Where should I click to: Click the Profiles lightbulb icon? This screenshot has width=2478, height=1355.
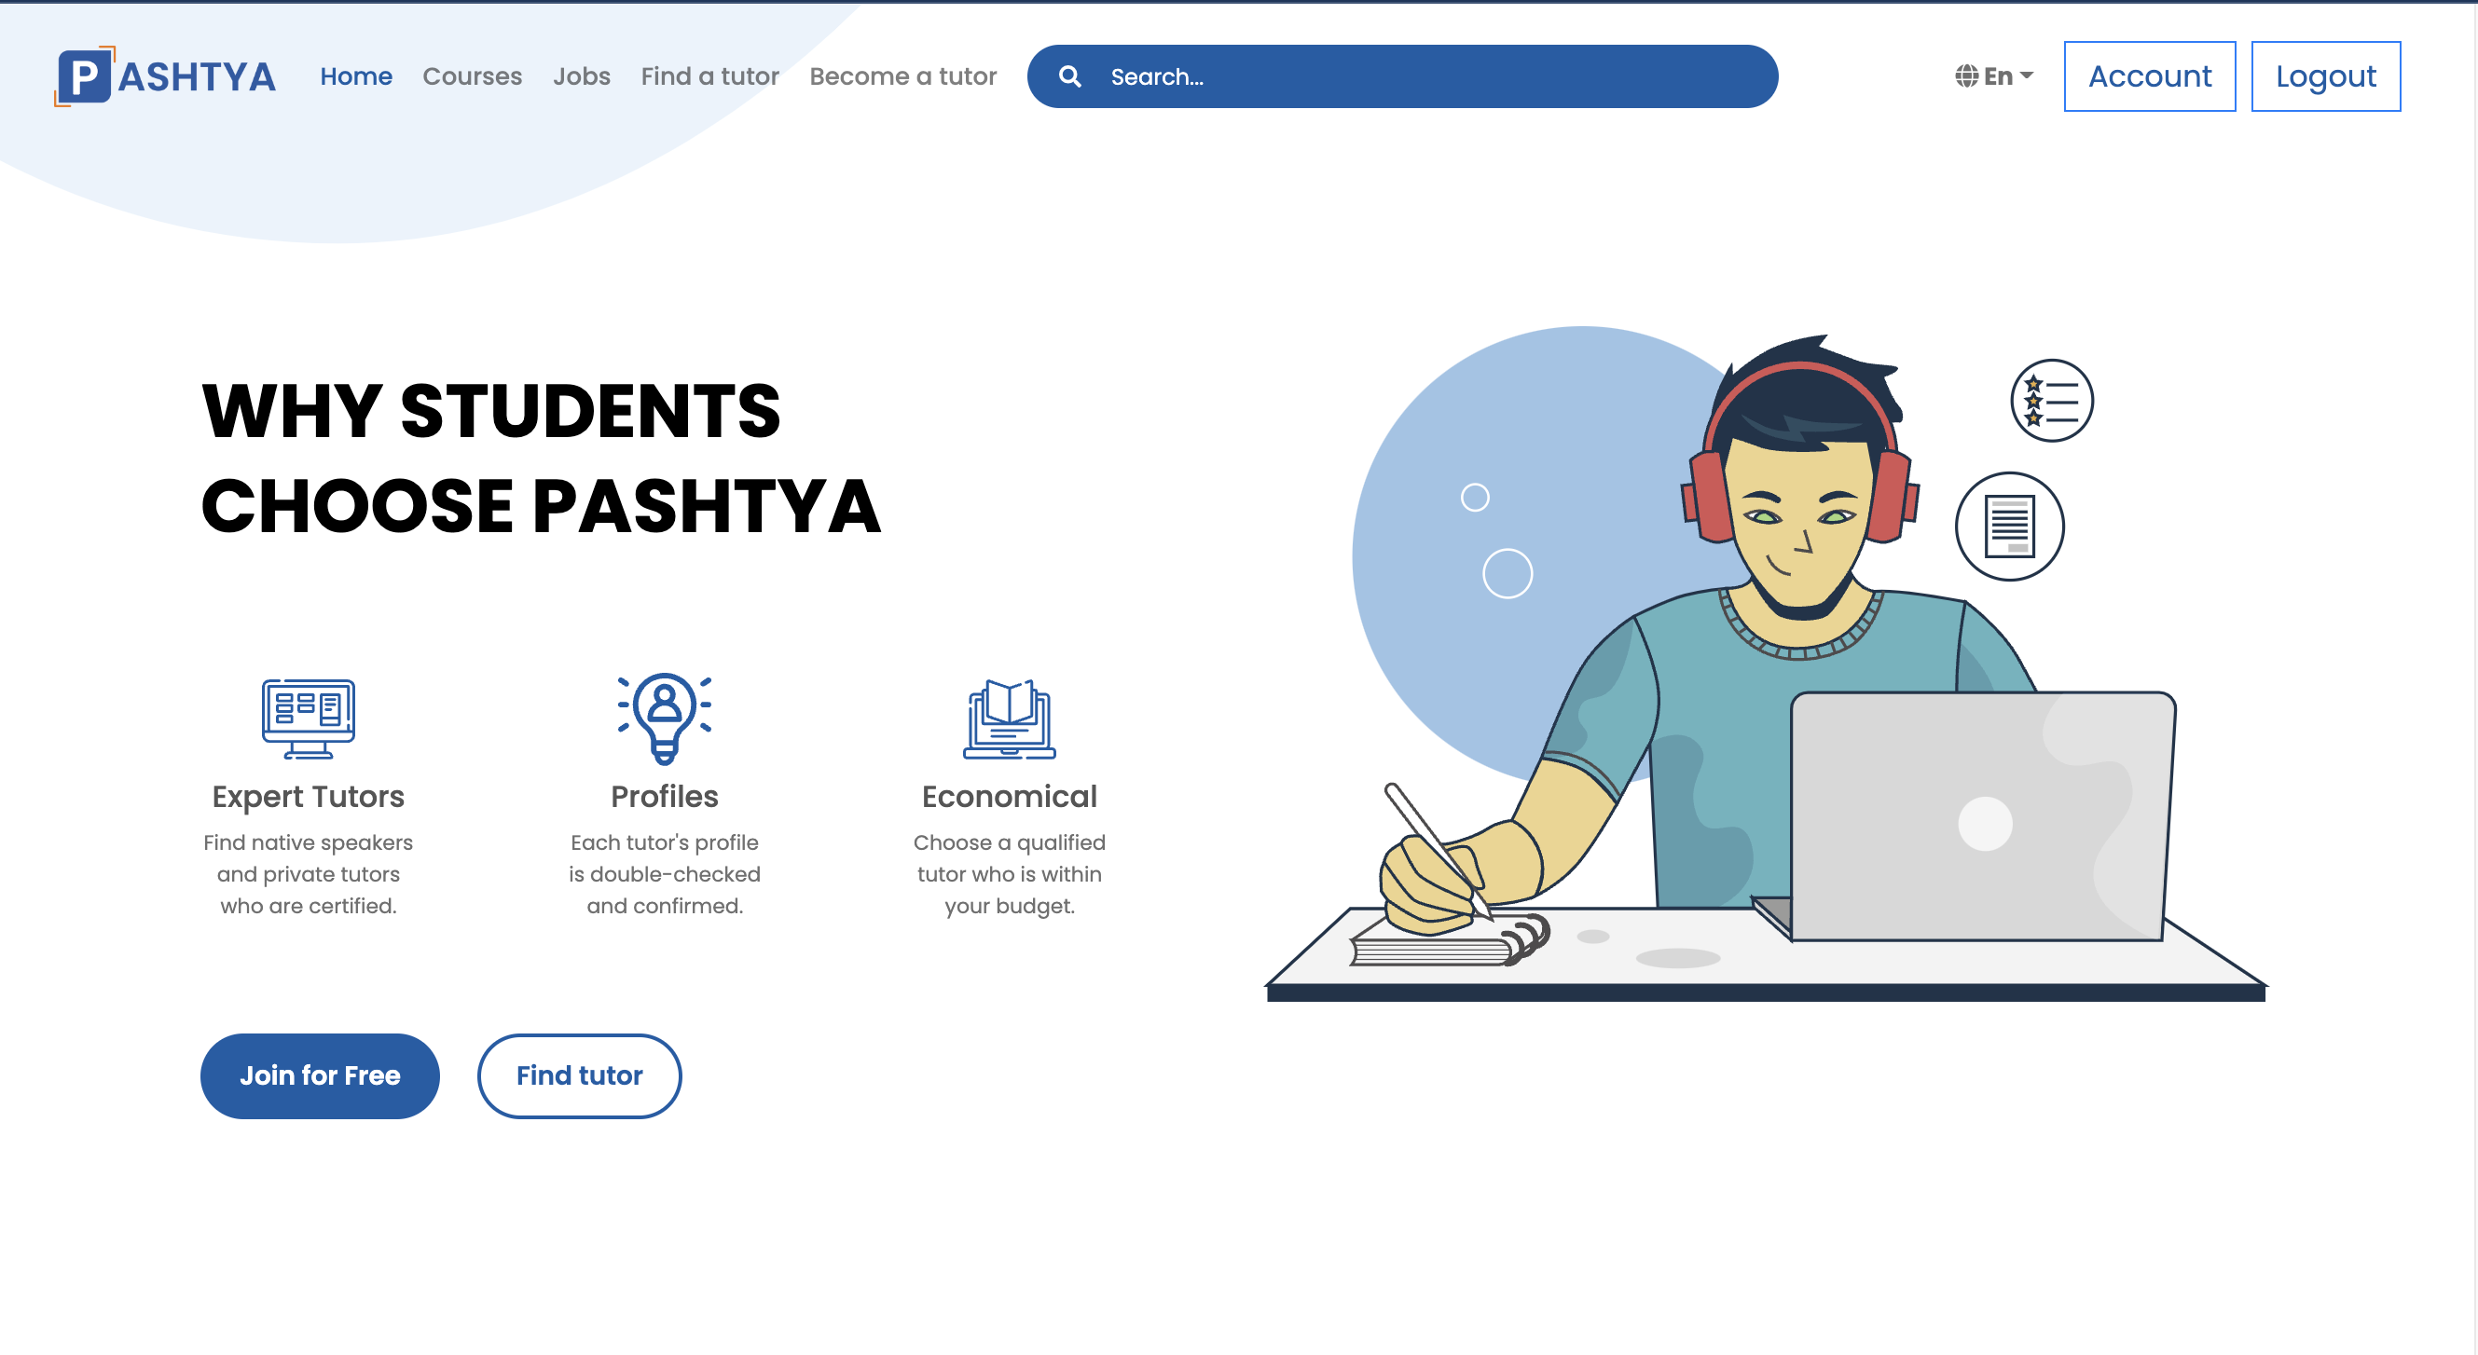[665, 719]
